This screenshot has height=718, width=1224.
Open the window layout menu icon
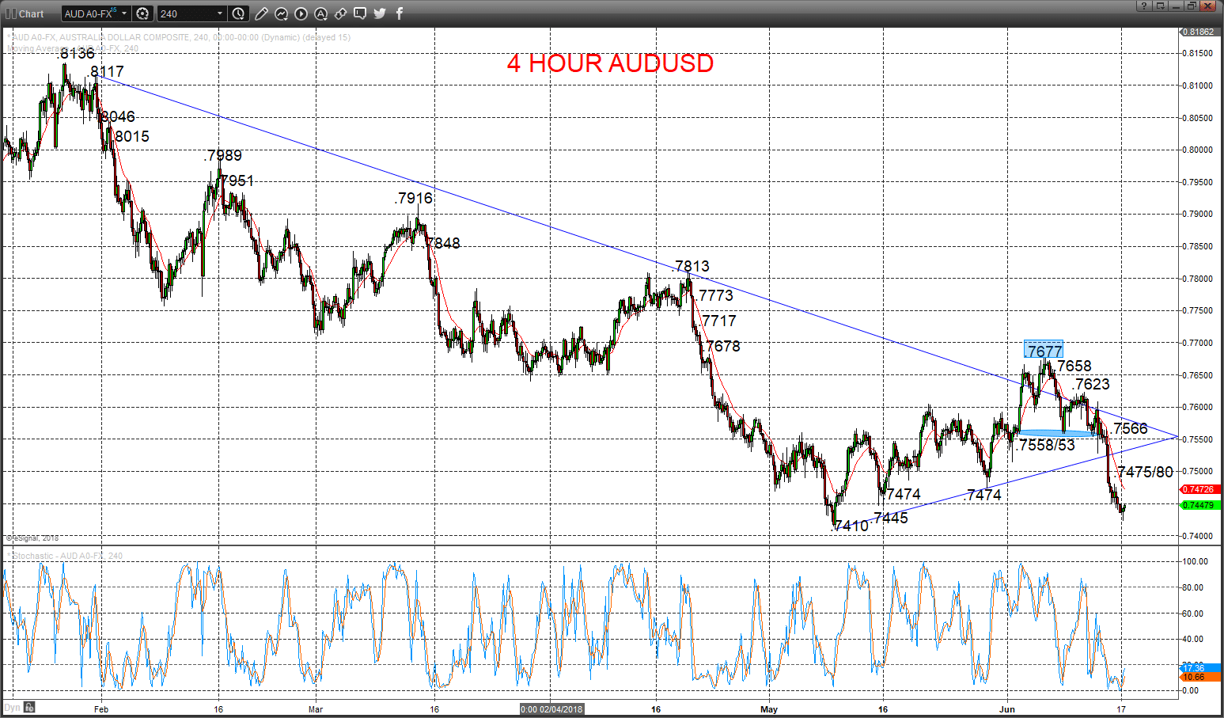point(1160,6)
